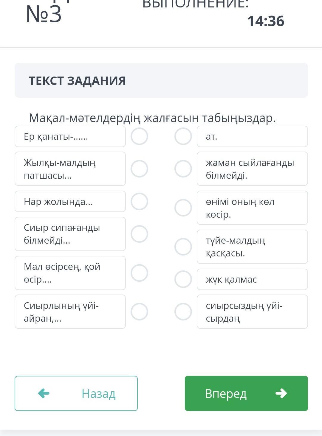This screenshot has width=322, height=436.
Task: Select the radio button for 'өнімі оның көл көсір.'
Action: (183, 208)
